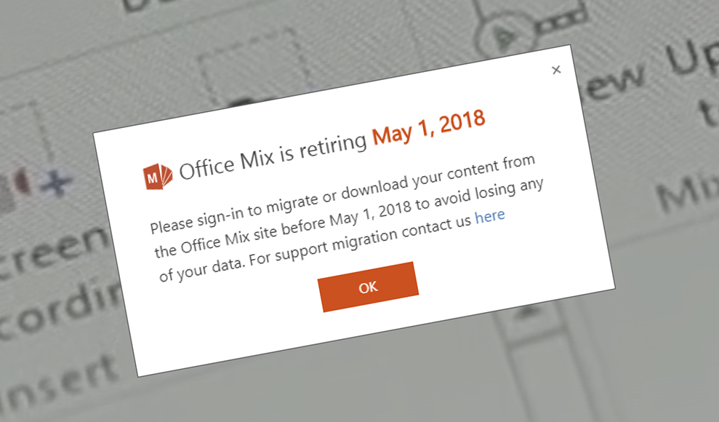Click the red May 1, 2018 date heading
This screenshot has width=719, height=422.
(428, 127)
